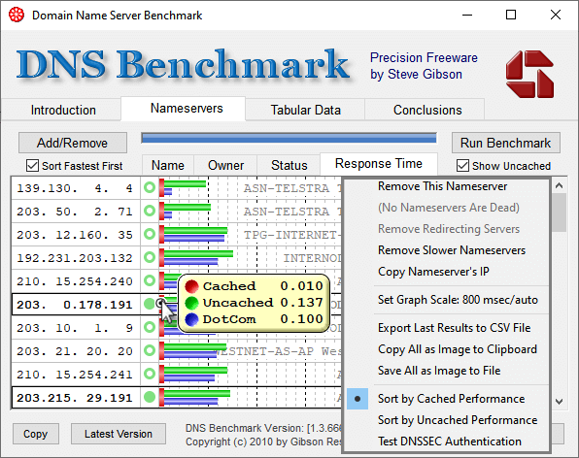Click status circle for 192.231.203.132
This screenshot has width=579, height=458.
tap(150, 257)
